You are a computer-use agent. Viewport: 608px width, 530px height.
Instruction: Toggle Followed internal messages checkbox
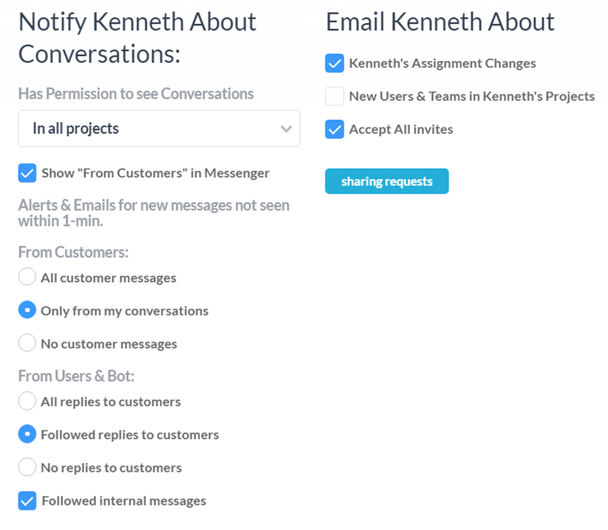click(27, 501)
